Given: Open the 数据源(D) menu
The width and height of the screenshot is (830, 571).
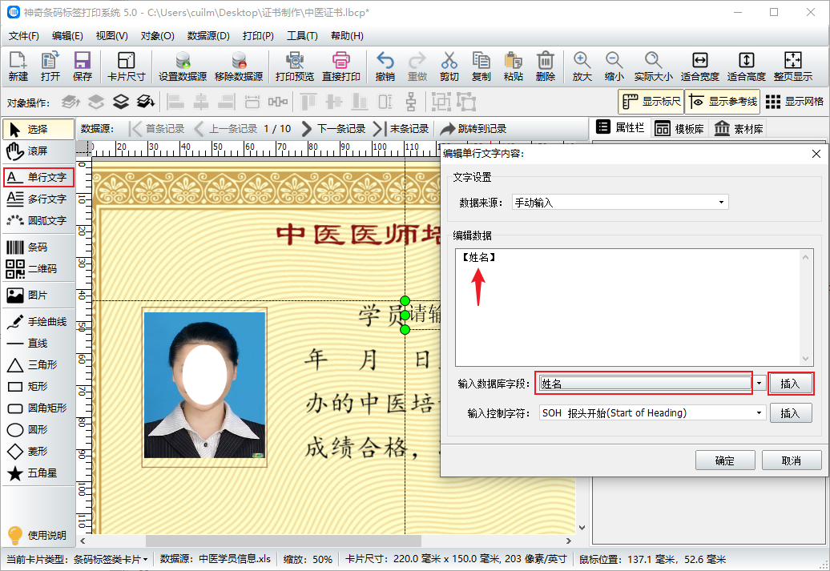Looking at the screenshot, I should click(208, 36).
